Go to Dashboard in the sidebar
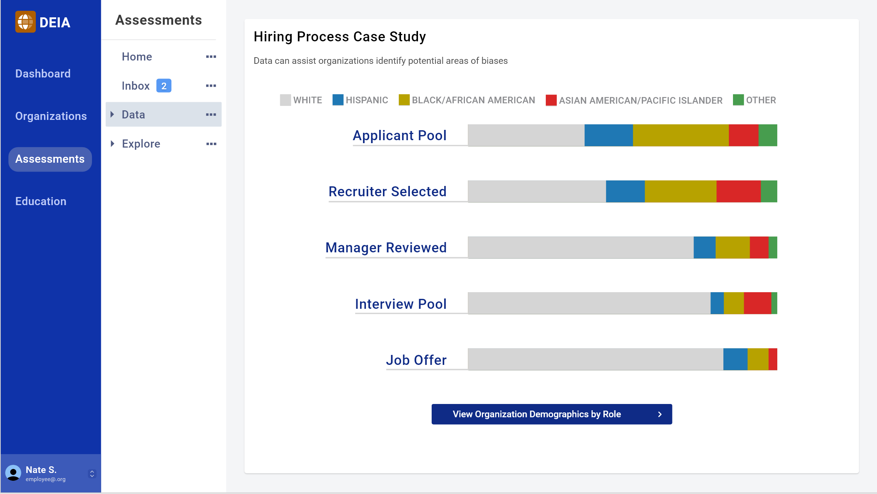 43,74
